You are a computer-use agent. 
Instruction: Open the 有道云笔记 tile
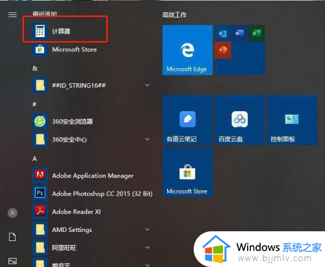pyautogui.click(x=187, y=120)
